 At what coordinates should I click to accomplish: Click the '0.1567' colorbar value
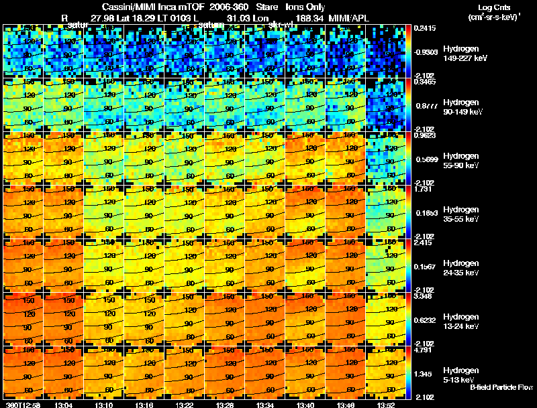[x=425, y=267]
